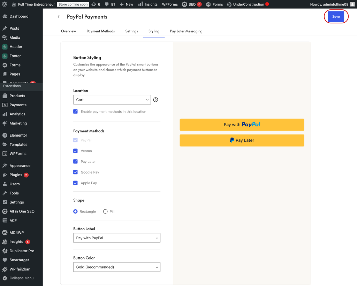This screenshot has height=286, width=357.
Task: Click the Dashboard gauge icon in sidebar
Action: 5,16
